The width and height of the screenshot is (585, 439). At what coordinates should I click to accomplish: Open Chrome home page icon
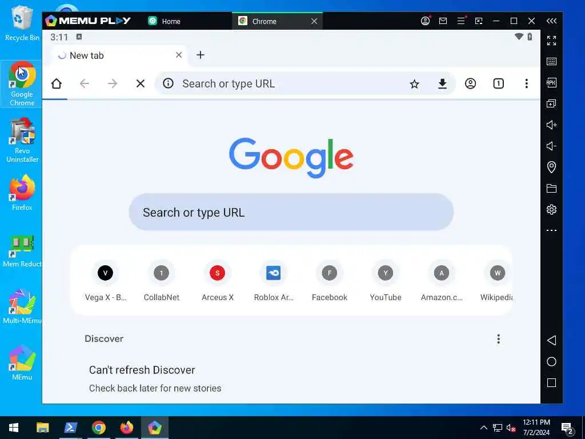(57, 83)
